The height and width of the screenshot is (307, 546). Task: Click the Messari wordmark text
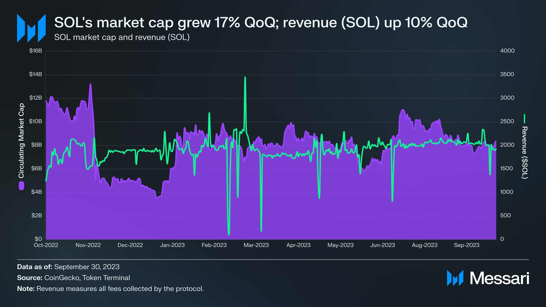click(499, 278)
